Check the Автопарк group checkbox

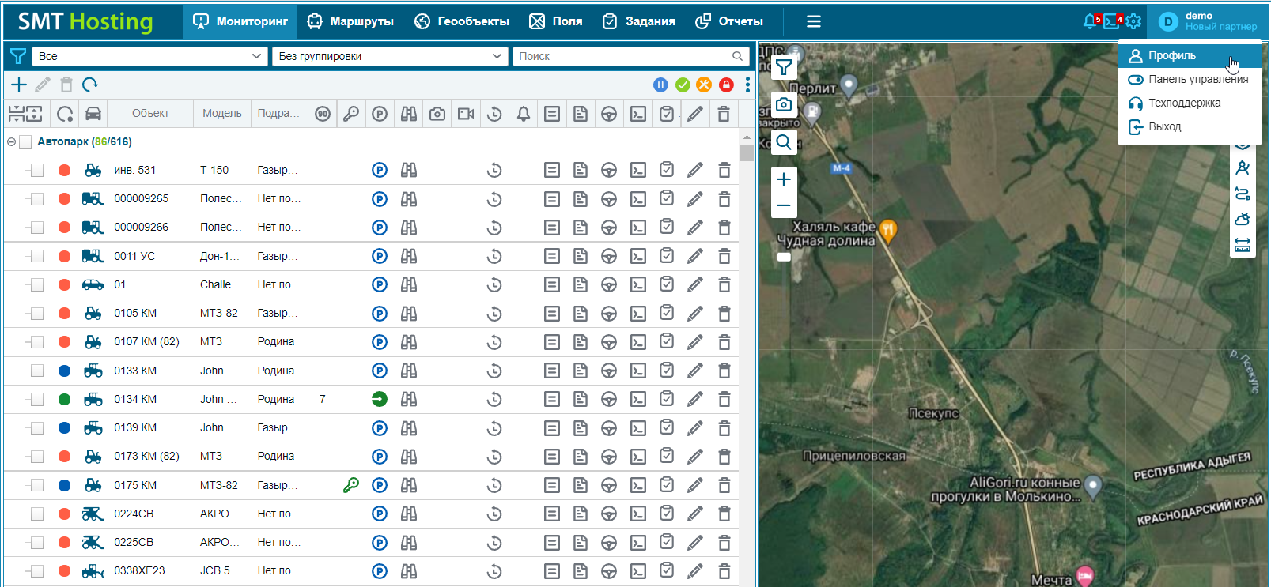click(25, 142)
